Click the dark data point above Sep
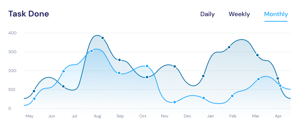300x127 pixels. [x=119, y=60]
